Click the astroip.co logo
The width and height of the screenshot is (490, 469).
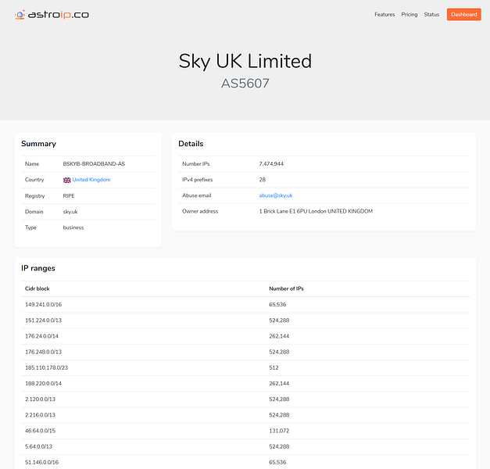click(x=52, y=14)
